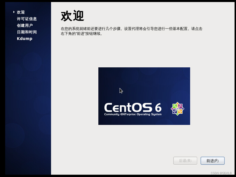The width and height of the screenshot is (236, 177).
Task: Open the 创建用户 step
Action: (25, 25)
